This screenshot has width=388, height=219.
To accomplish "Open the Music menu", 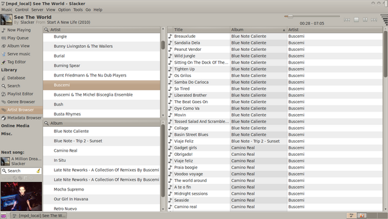I will 7,10.
